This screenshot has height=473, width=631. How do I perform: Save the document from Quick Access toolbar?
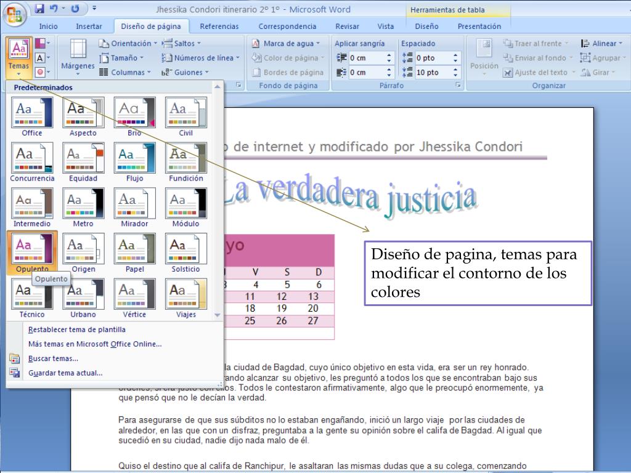point(39,9)
